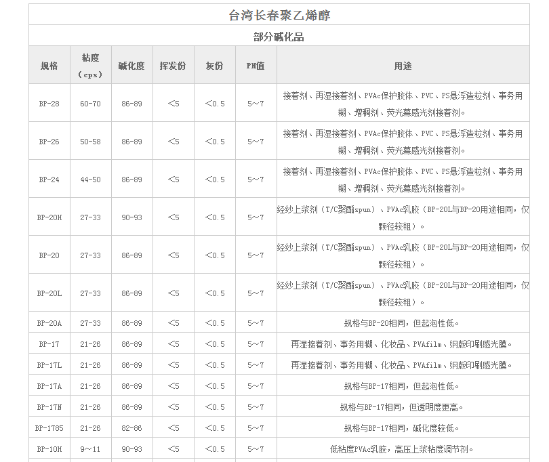Click the 82-86 碱化度 value

(x=131, y=428)
